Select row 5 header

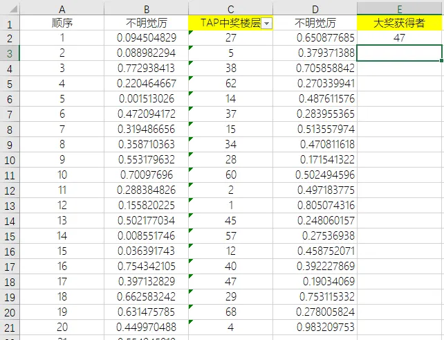[10, 84]
